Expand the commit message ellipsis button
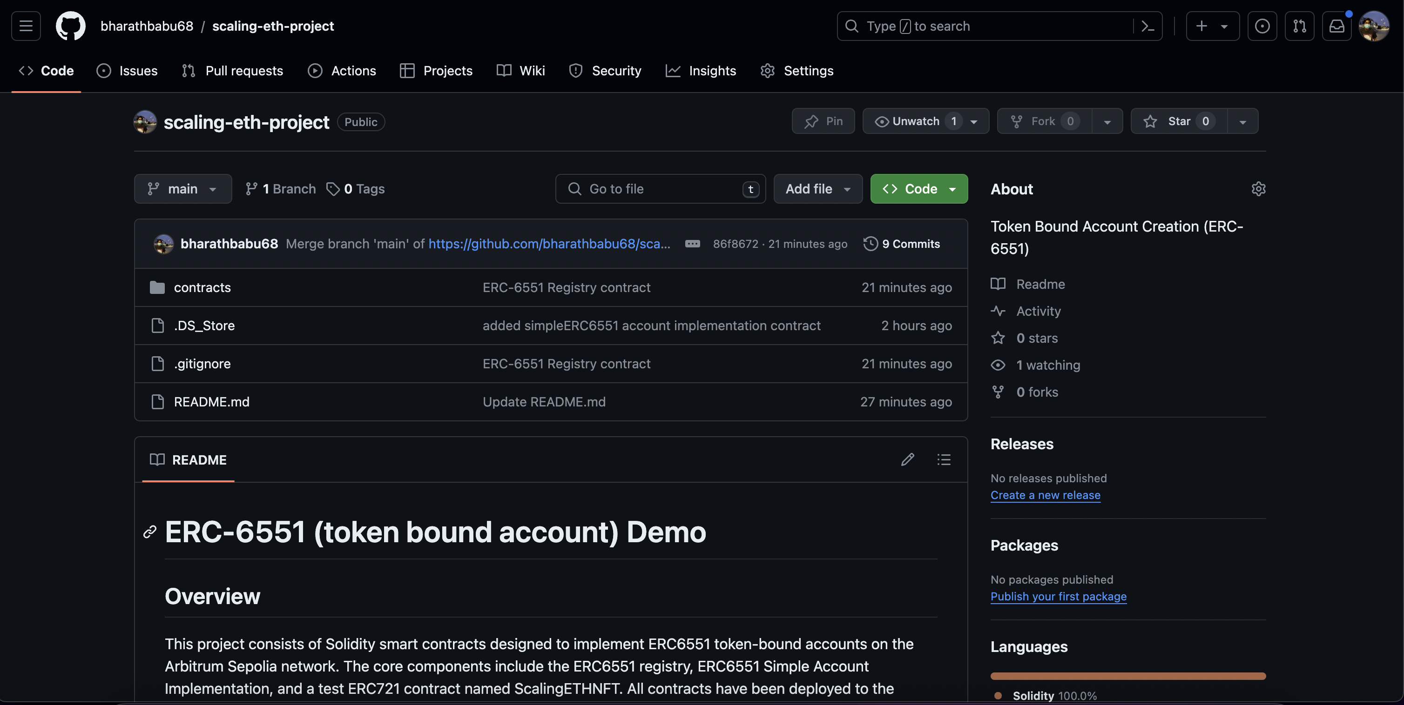1404x705 pixels. (692, 244)
